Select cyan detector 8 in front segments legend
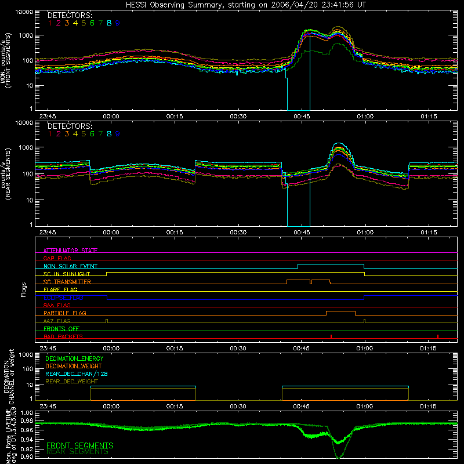 [109, 23]
